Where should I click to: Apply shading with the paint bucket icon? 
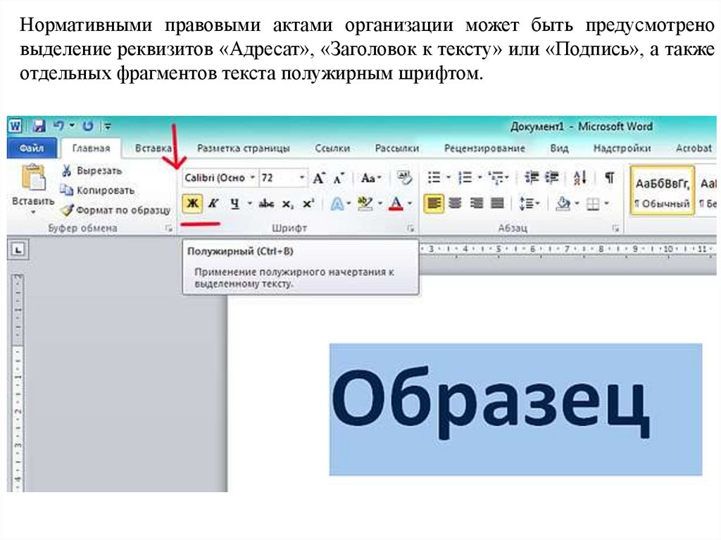pyautogui.click(x=563, y=203)
